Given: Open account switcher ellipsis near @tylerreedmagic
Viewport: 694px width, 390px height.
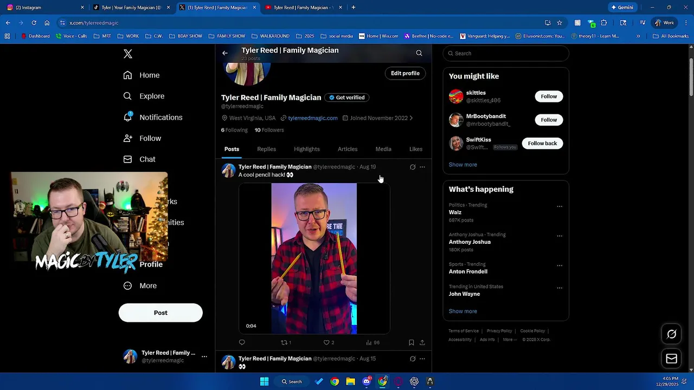Looking at the screenshot, I should point(204,356).
